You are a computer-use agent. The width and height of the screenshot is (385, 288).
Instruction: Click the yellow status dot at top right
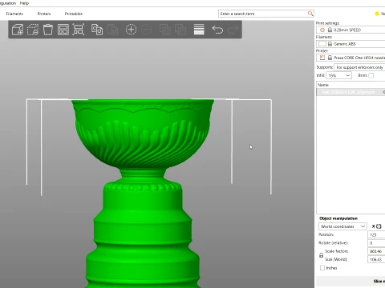[x=377, y=14]
